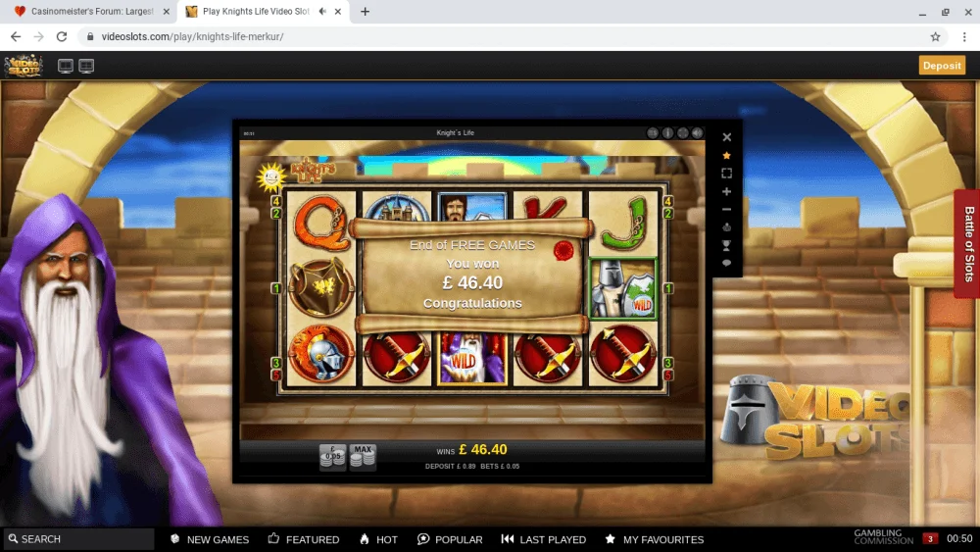This screenshot has height=552, width=980.
Task: Shrink game window with minus icon
Action: pos(726,210)
